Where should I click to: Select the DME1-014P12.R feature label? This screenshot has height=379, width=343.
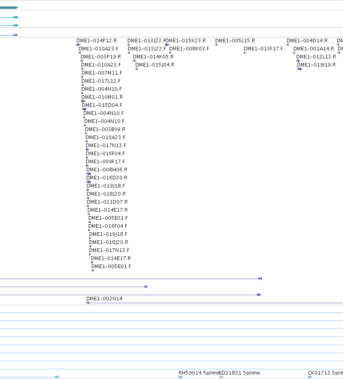tap(97, 41)
